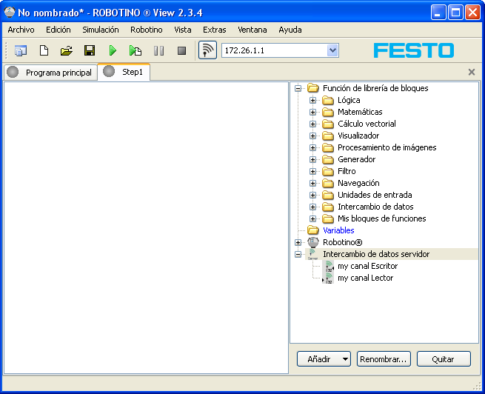This screenshot has width=485, height=394.
Task: Expand the Cálculo vectorial folder
Action: (x=312, y=124)
